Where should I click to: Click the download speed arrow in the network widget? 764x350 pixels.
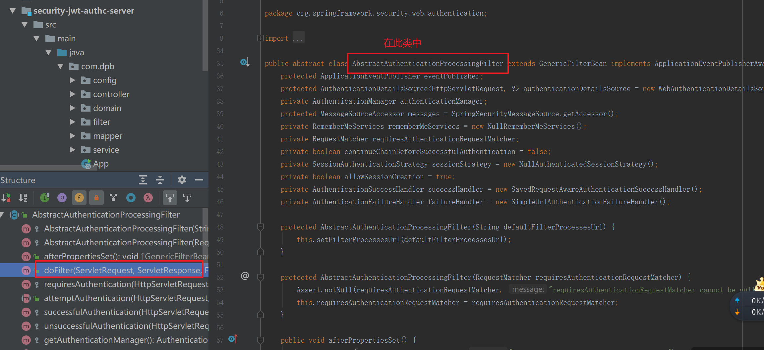737,312
